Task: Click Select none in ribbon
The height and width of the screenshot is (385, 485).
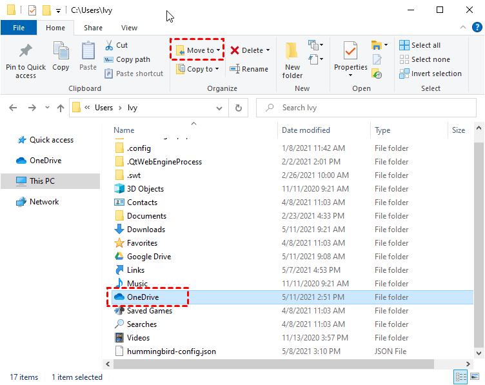Action: 424,59
